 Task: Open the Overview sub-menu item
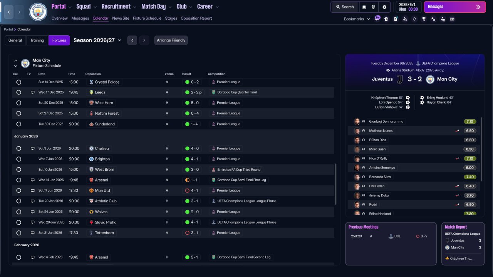(x=60, y=18)
